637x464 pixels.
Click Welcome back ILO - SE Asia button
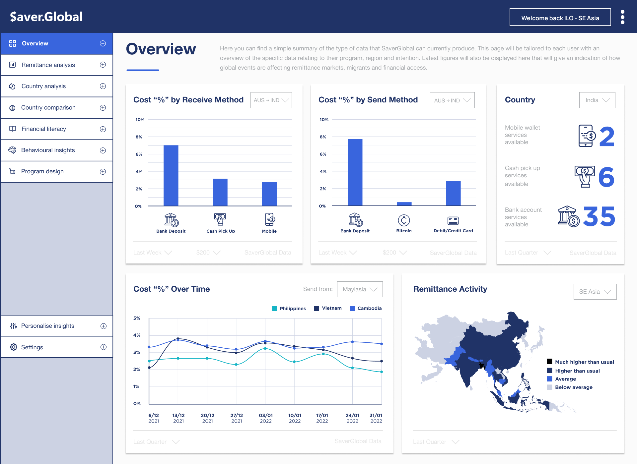(x=560, y=18)
